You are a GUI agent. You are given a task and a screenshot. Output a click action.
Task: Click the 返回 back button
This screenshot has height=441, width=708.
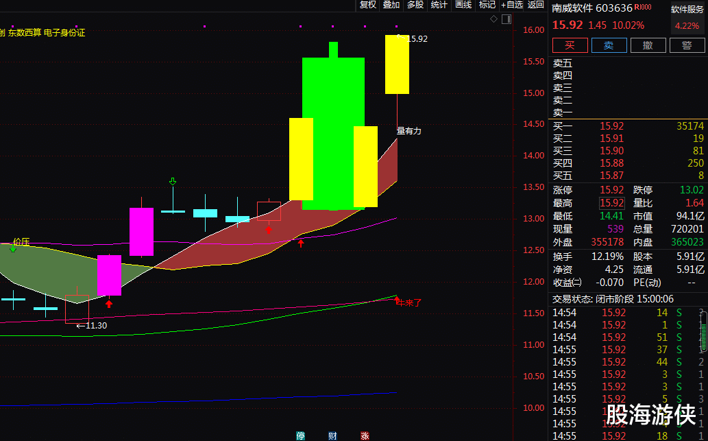[x=536, y=5]
